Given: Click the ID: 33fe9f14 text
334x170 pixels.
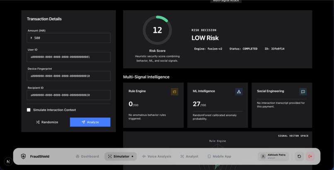Looking at the screenshot, I should 274,49.
